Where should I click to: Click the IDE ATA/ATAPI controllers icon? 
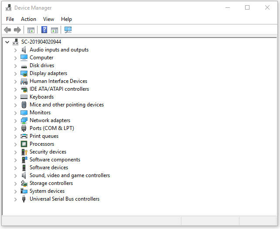(24, 89)
